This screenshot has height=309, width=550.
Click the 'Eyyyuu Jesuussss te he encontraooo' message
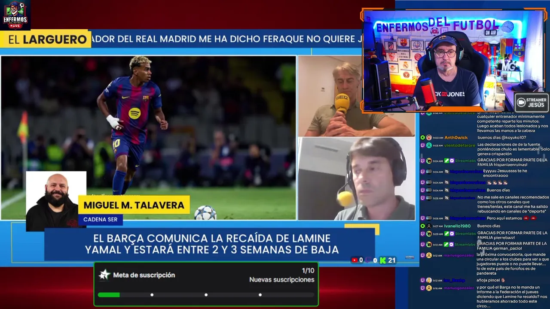(x=505, y=173)
